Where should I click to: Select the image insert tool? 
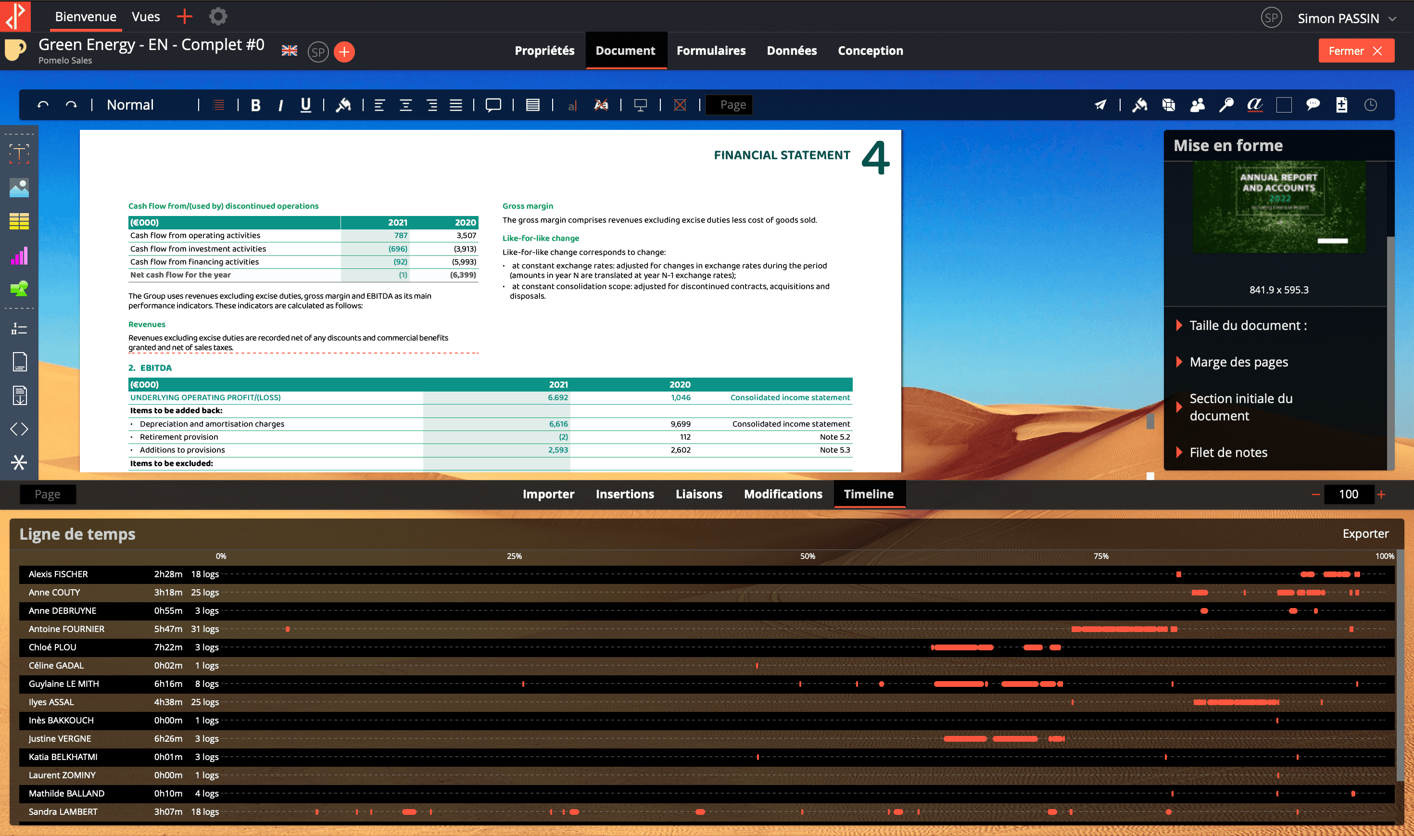pos(19,188)
